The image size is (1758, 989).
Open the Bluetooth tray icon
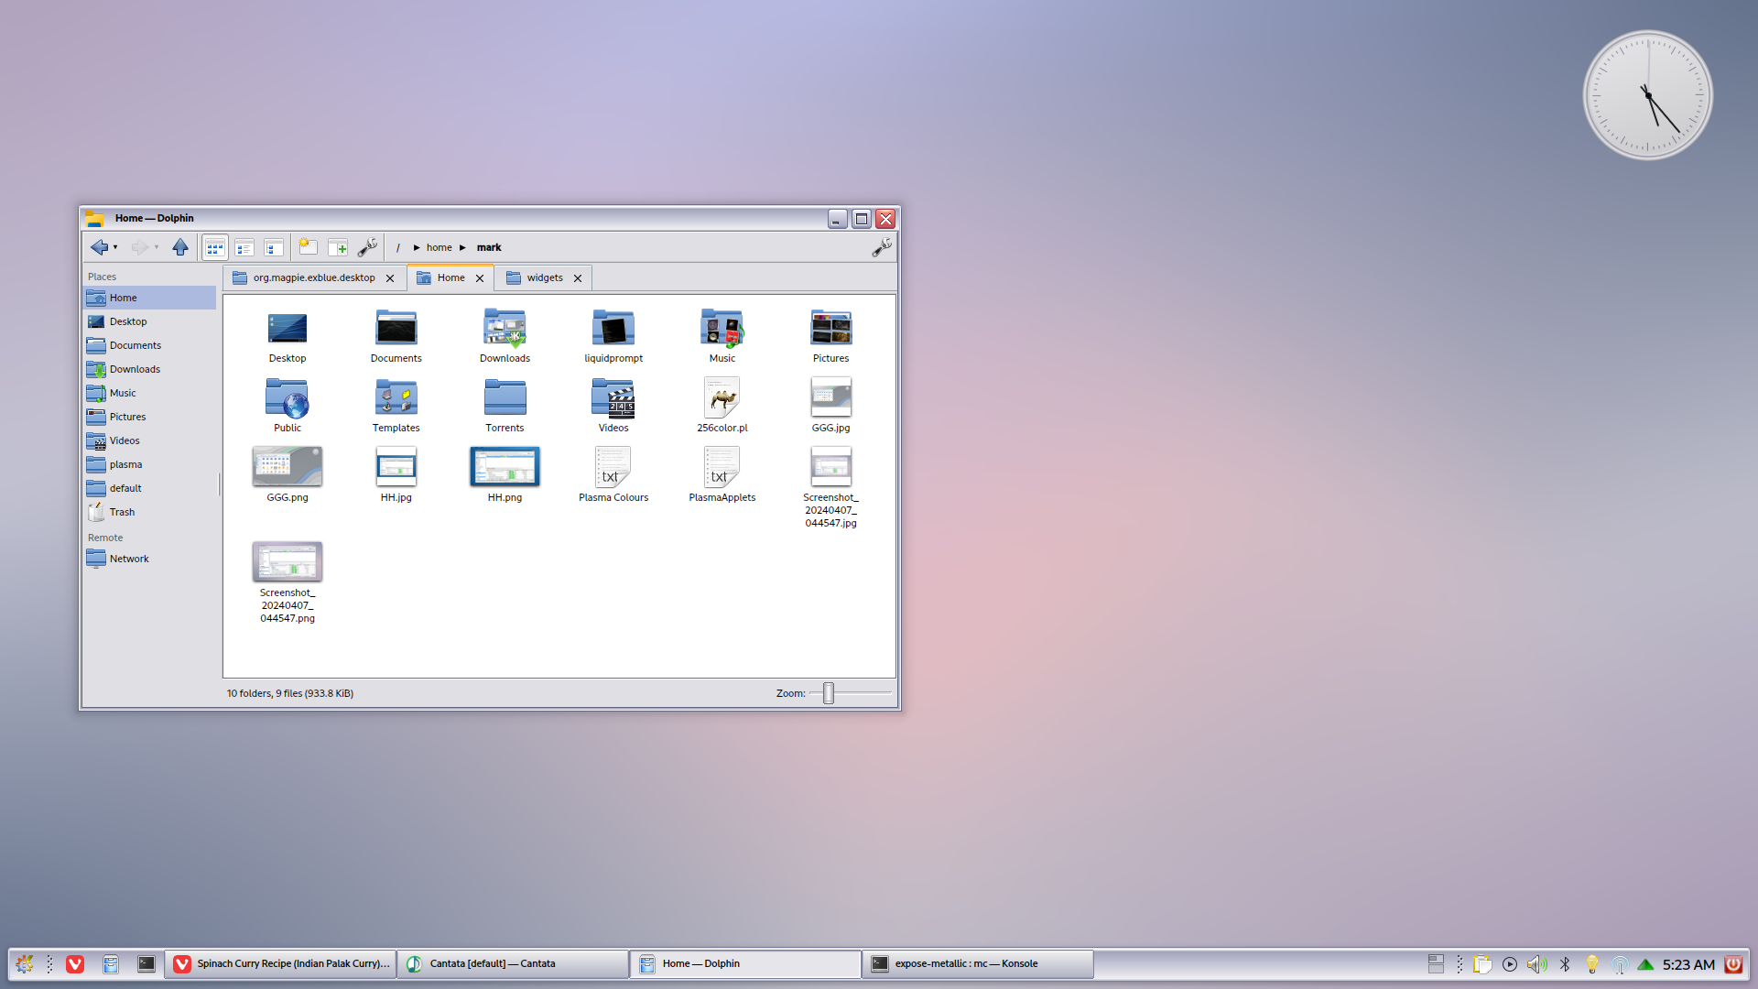click(x=1565, y=964)
